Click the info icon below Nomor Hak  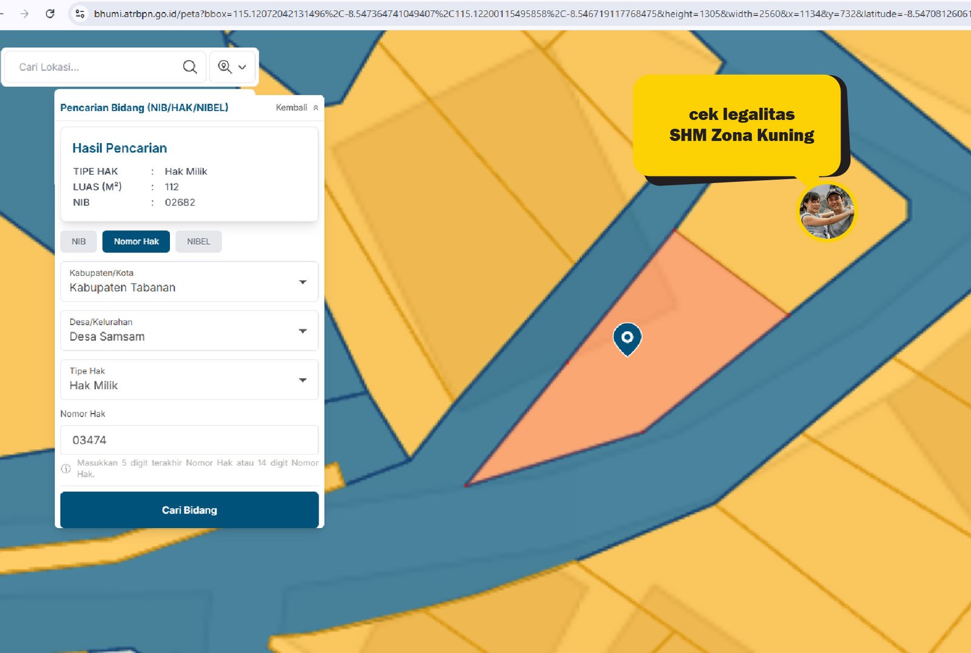[66, 468]
